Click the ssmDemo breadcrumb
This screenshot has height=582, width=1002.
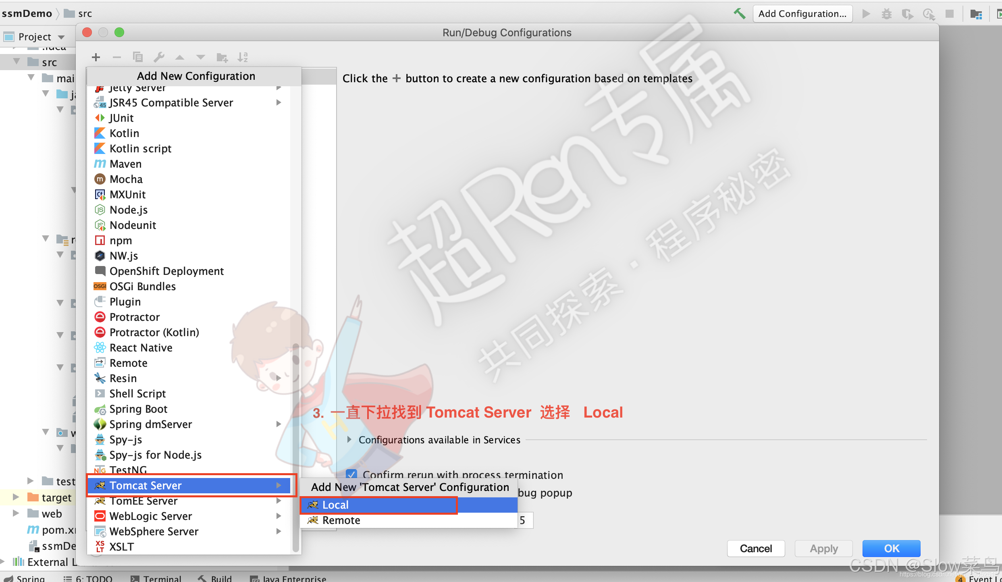pyautogui.click(x=27, y=14)
